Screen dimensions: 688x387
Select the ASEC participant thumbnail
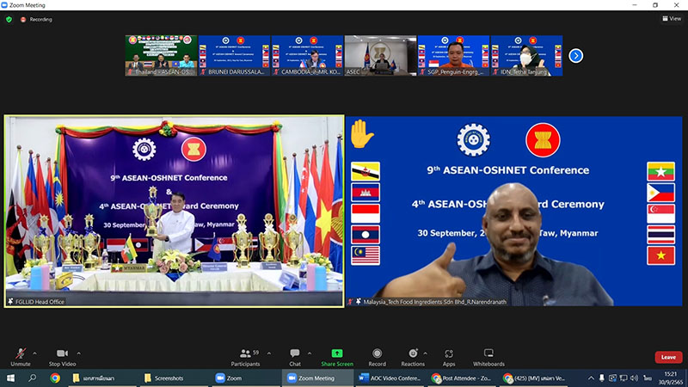point(380,56)
